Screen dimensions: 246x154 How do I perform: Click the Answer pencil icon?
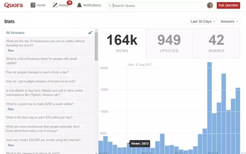55,5
